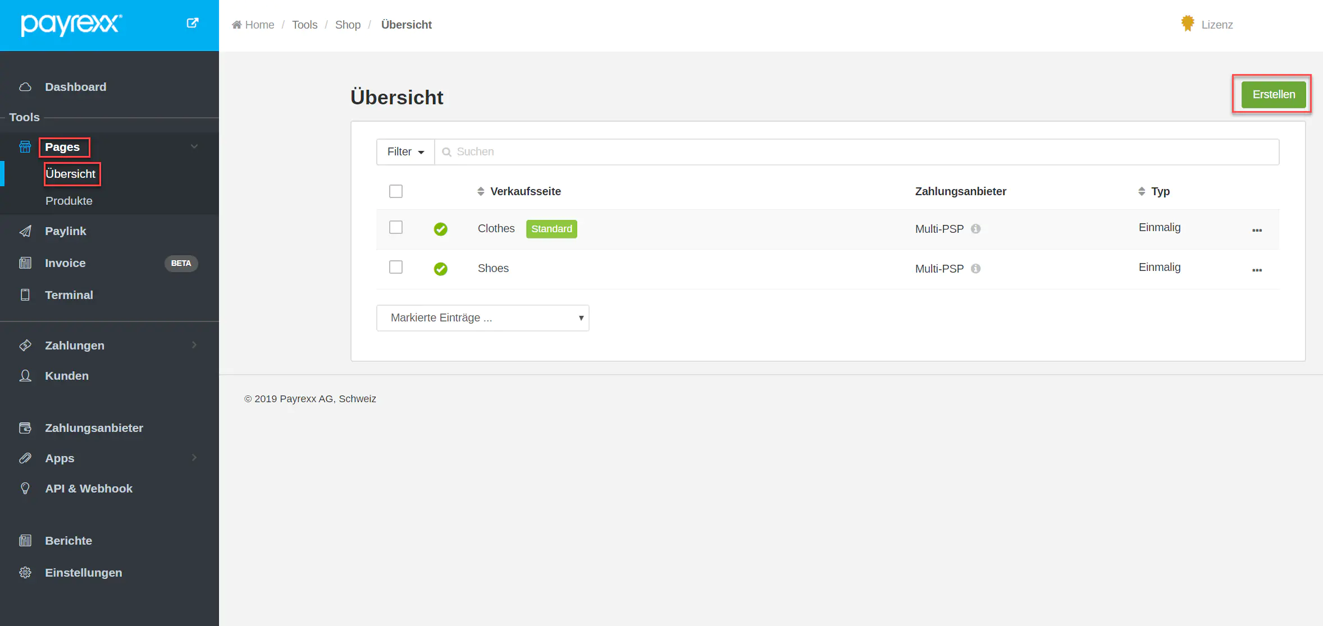
Task: Click the green Standard label badge
Action: 551,229
